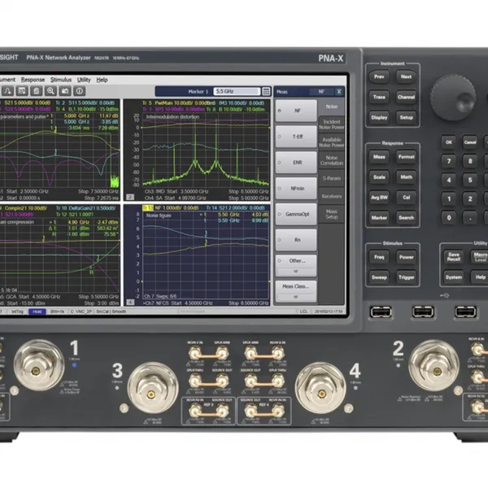This screenshot has height=488, width=488.
Task: Switch to the Meas Setup tab
Action: pyautogui.click(x=332, y=214)
